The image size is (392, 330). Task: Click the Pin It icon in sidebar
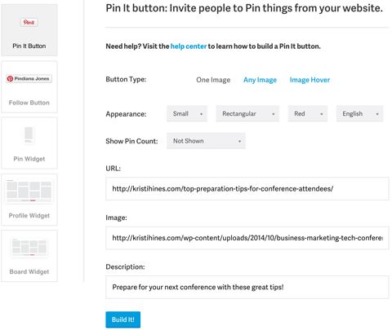pyautogui.click(x=29, y=22)
